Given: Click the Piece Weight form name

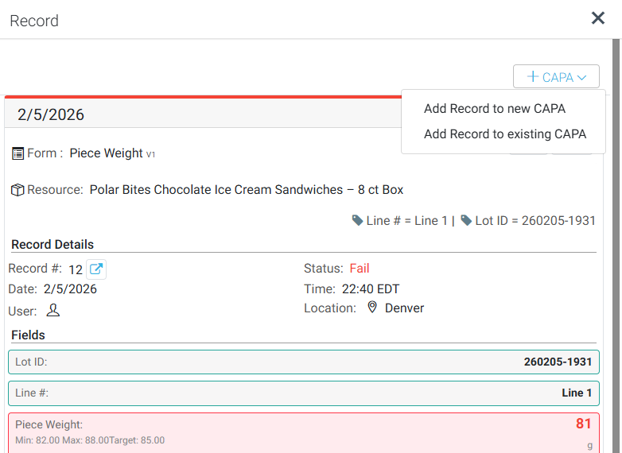Looking at the screenshot, I should point(106,153).
